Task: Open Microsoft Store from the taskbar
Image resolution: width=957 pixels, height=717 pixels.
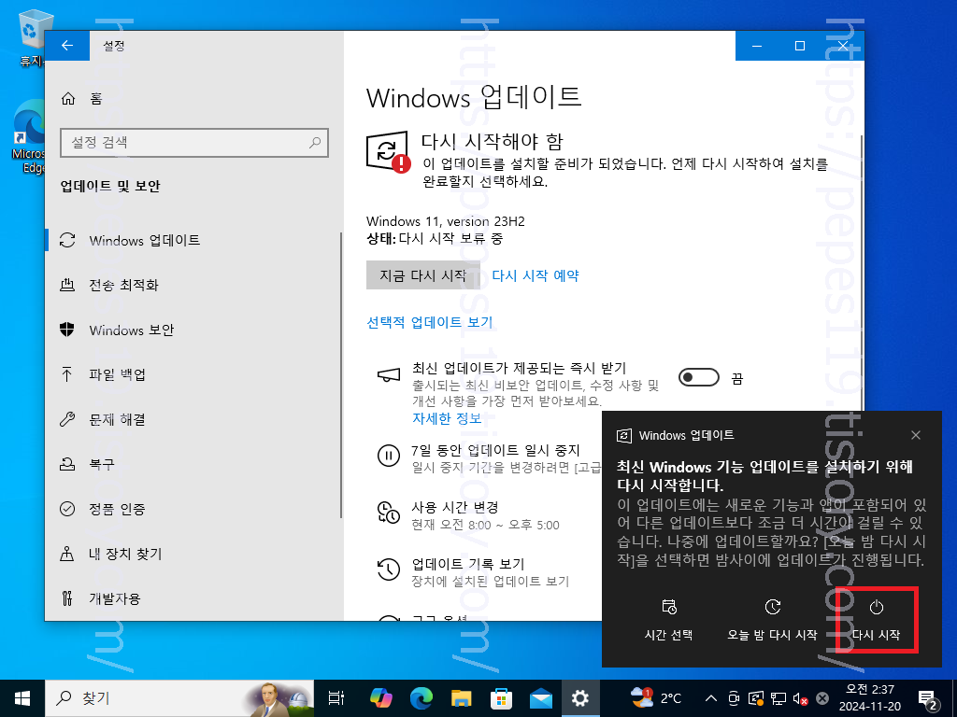Action: (501, 698)
